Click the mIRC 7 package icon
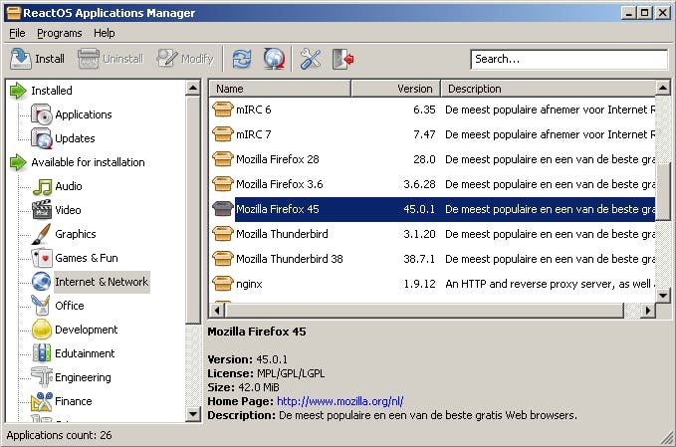Viewport: 676px width, 447px height. click(222, 134)
